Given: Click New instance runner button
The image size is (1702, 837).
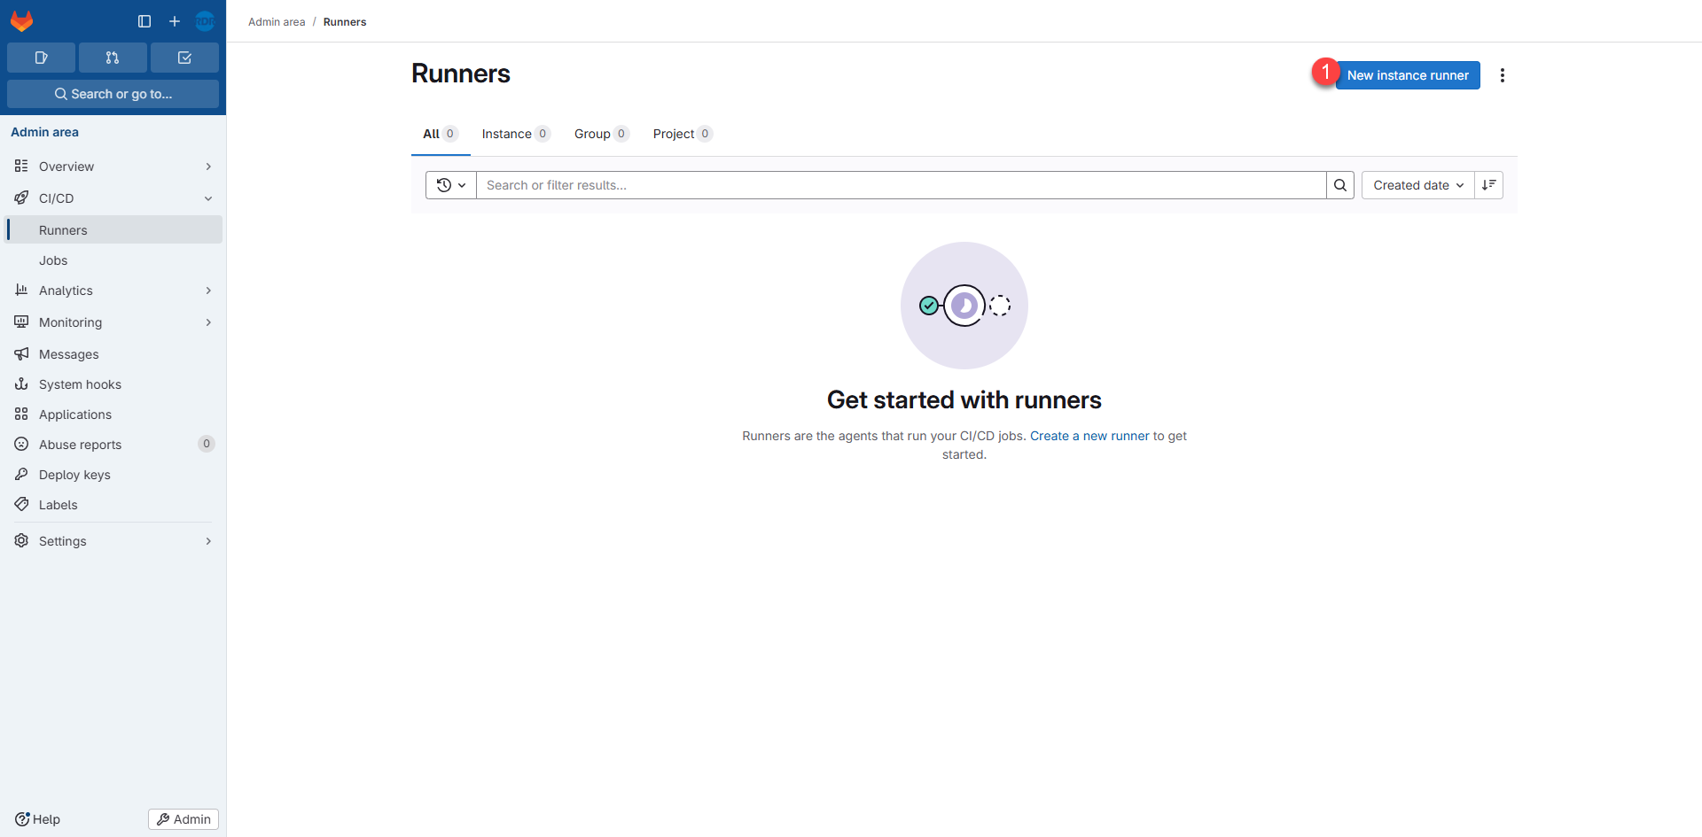Looking at the screenshot, I should (1407, 75).
